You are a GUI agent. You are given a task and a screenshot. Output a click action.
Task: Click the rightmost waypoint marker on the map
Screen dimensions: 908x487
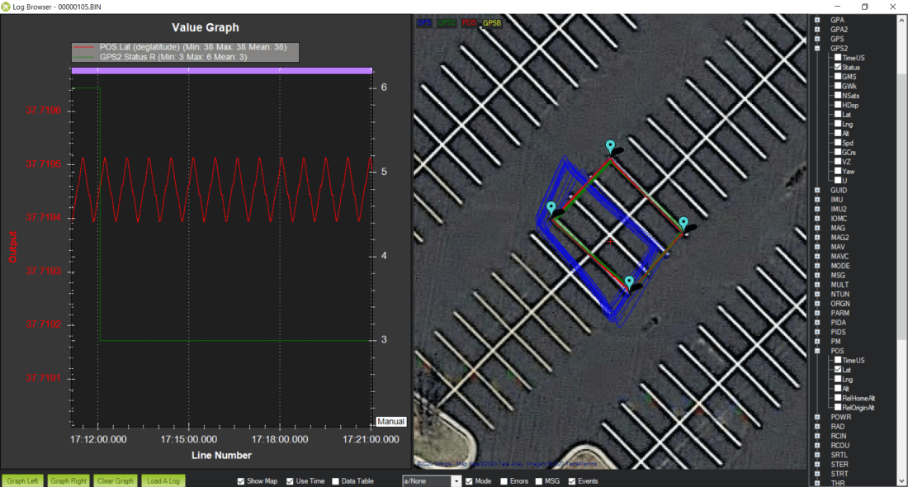(683, 223)
